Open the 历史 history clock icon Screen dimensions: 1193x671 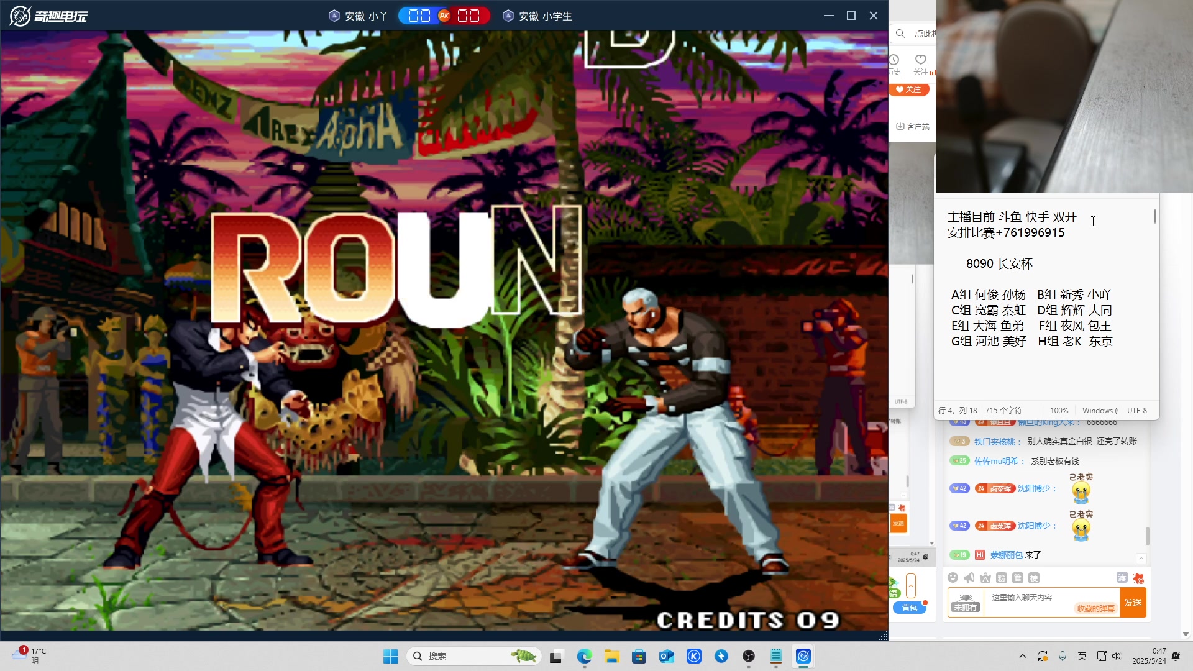[894, 63]
